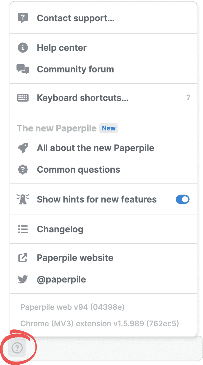The height and width of the screenshot is (365, 203).
Task: Open Contact support menu entry
Action: coord(75,18)
